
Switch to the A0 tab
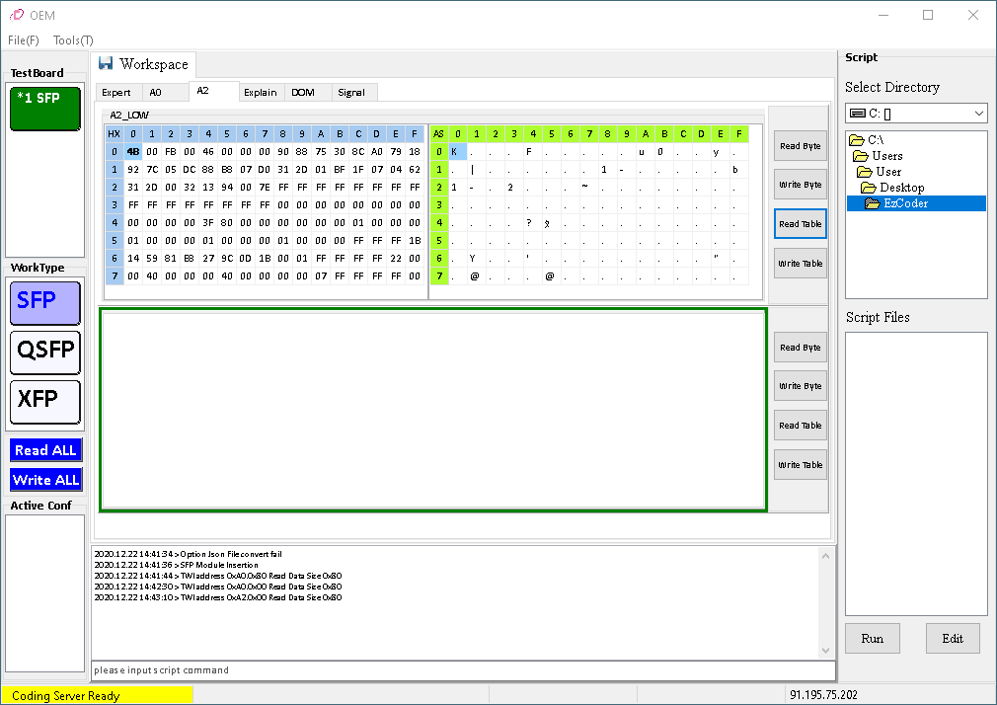[155, 93]
